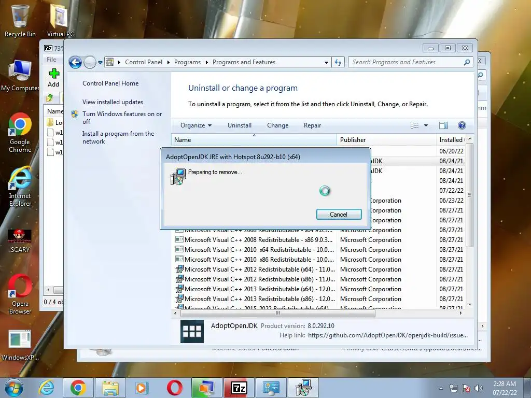
Task: Sort by the Publisher column header
Action: pyautogui.click(x=386, y=140)
